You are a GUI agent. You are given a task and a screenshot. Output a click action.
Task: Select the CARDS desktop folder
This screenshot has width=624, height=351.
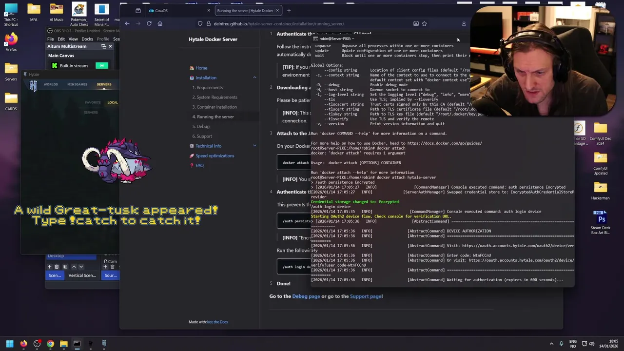click(11, 101)
